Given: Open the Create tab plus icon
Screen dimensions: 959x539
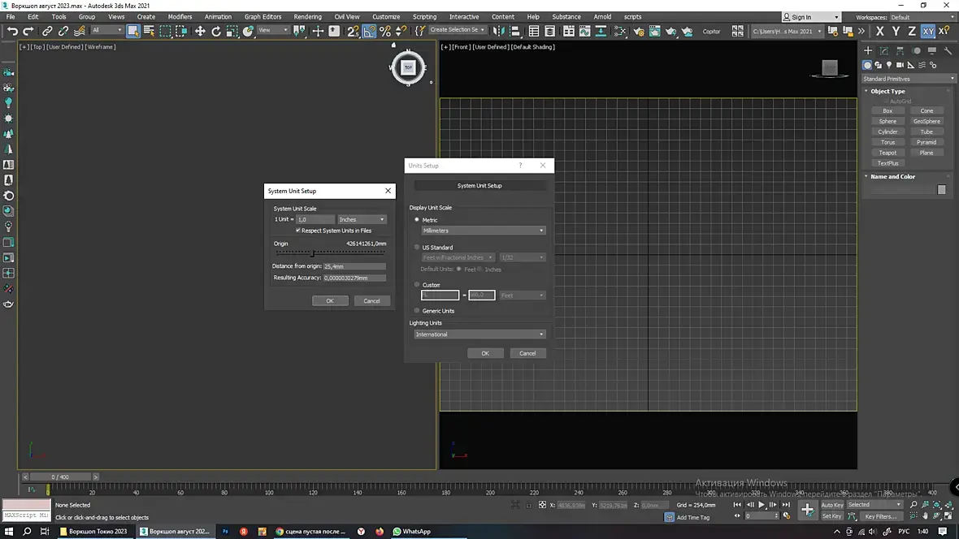Looking at the screenshot, I should point(868,50).
